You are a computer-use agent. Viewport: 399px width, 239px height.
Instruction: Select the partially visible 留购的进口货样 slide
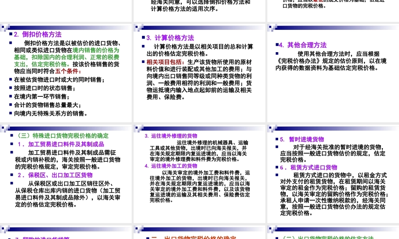[66, 235]
